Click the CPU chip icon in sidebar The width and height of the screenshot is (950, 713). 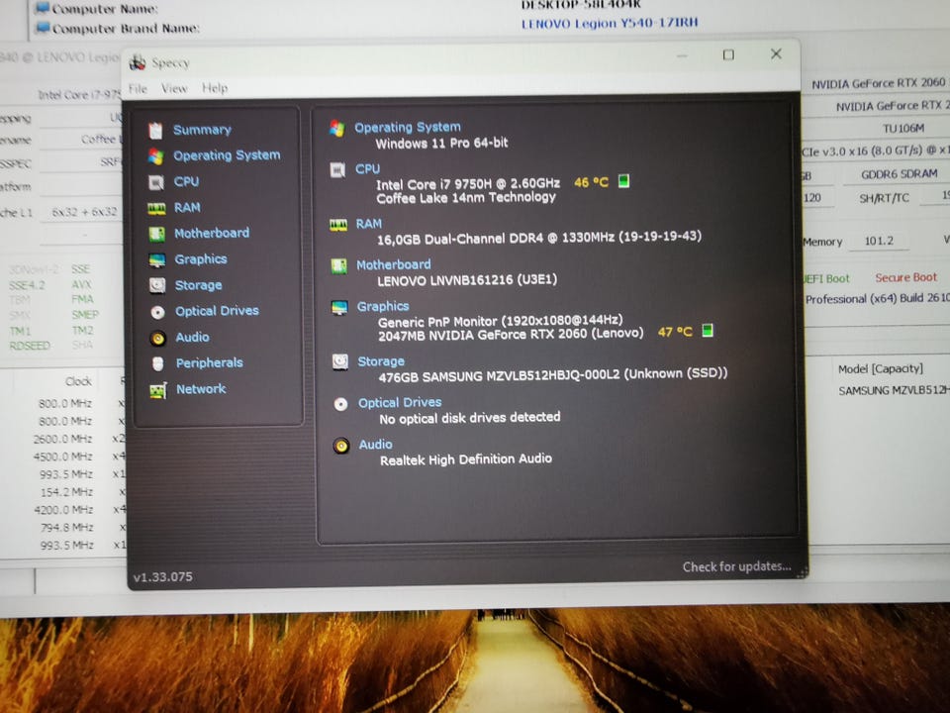156,182
